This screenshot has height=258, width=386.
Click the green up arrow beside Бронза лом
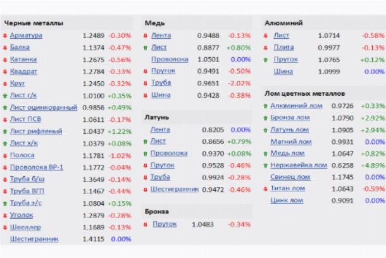coord(266,118)
